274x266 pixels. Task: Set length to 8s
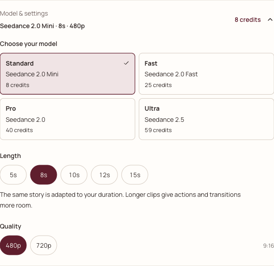(43, 175)
